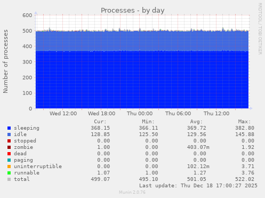Viewport: 265px width, 198px height.
Task: Click the 'sleeping' legend label
Action: [27, 128]
